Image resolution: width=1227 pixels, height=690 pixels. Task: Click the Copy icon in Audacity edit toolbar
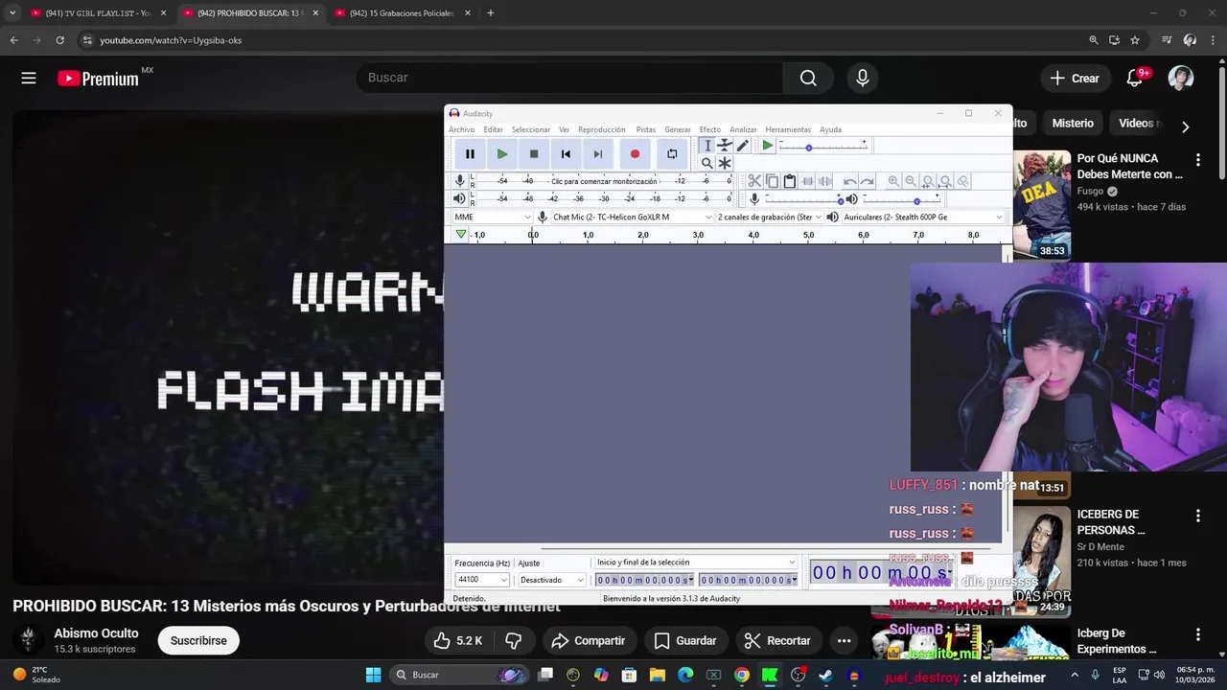coord(772,181)
